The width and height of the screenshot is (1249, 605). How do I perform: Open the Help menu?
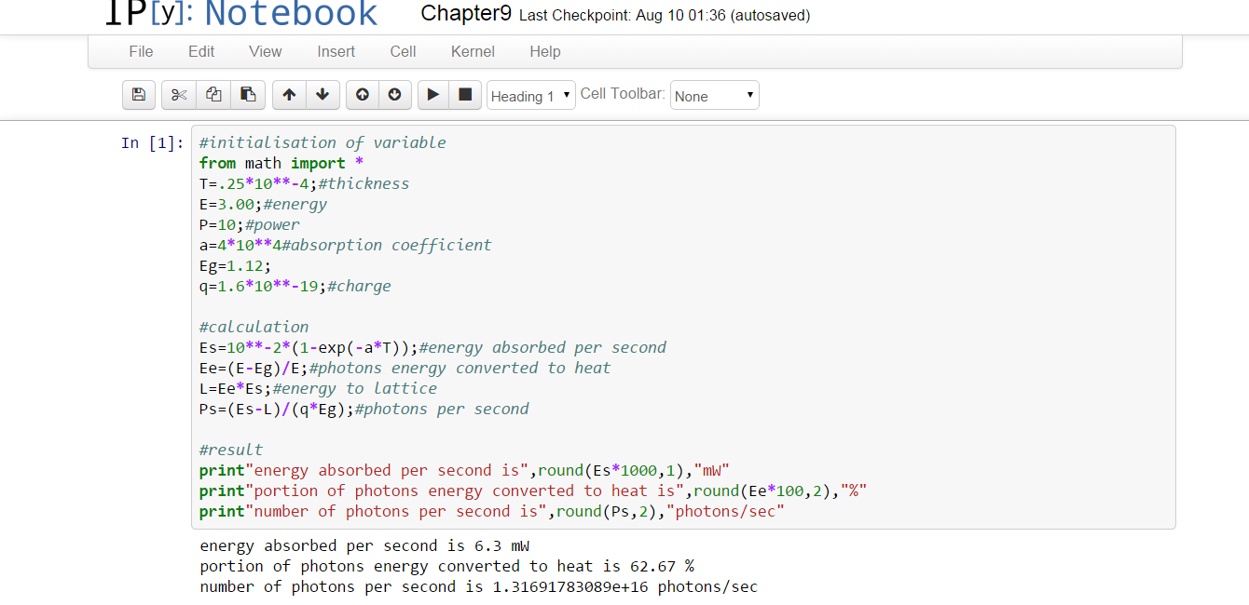545,52
